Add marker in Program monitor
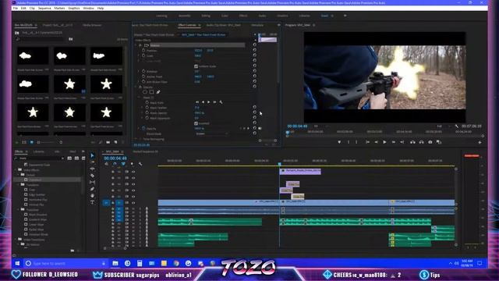Image resolution: width=499 pixels, height=281 pixels. tap(339, 142)
